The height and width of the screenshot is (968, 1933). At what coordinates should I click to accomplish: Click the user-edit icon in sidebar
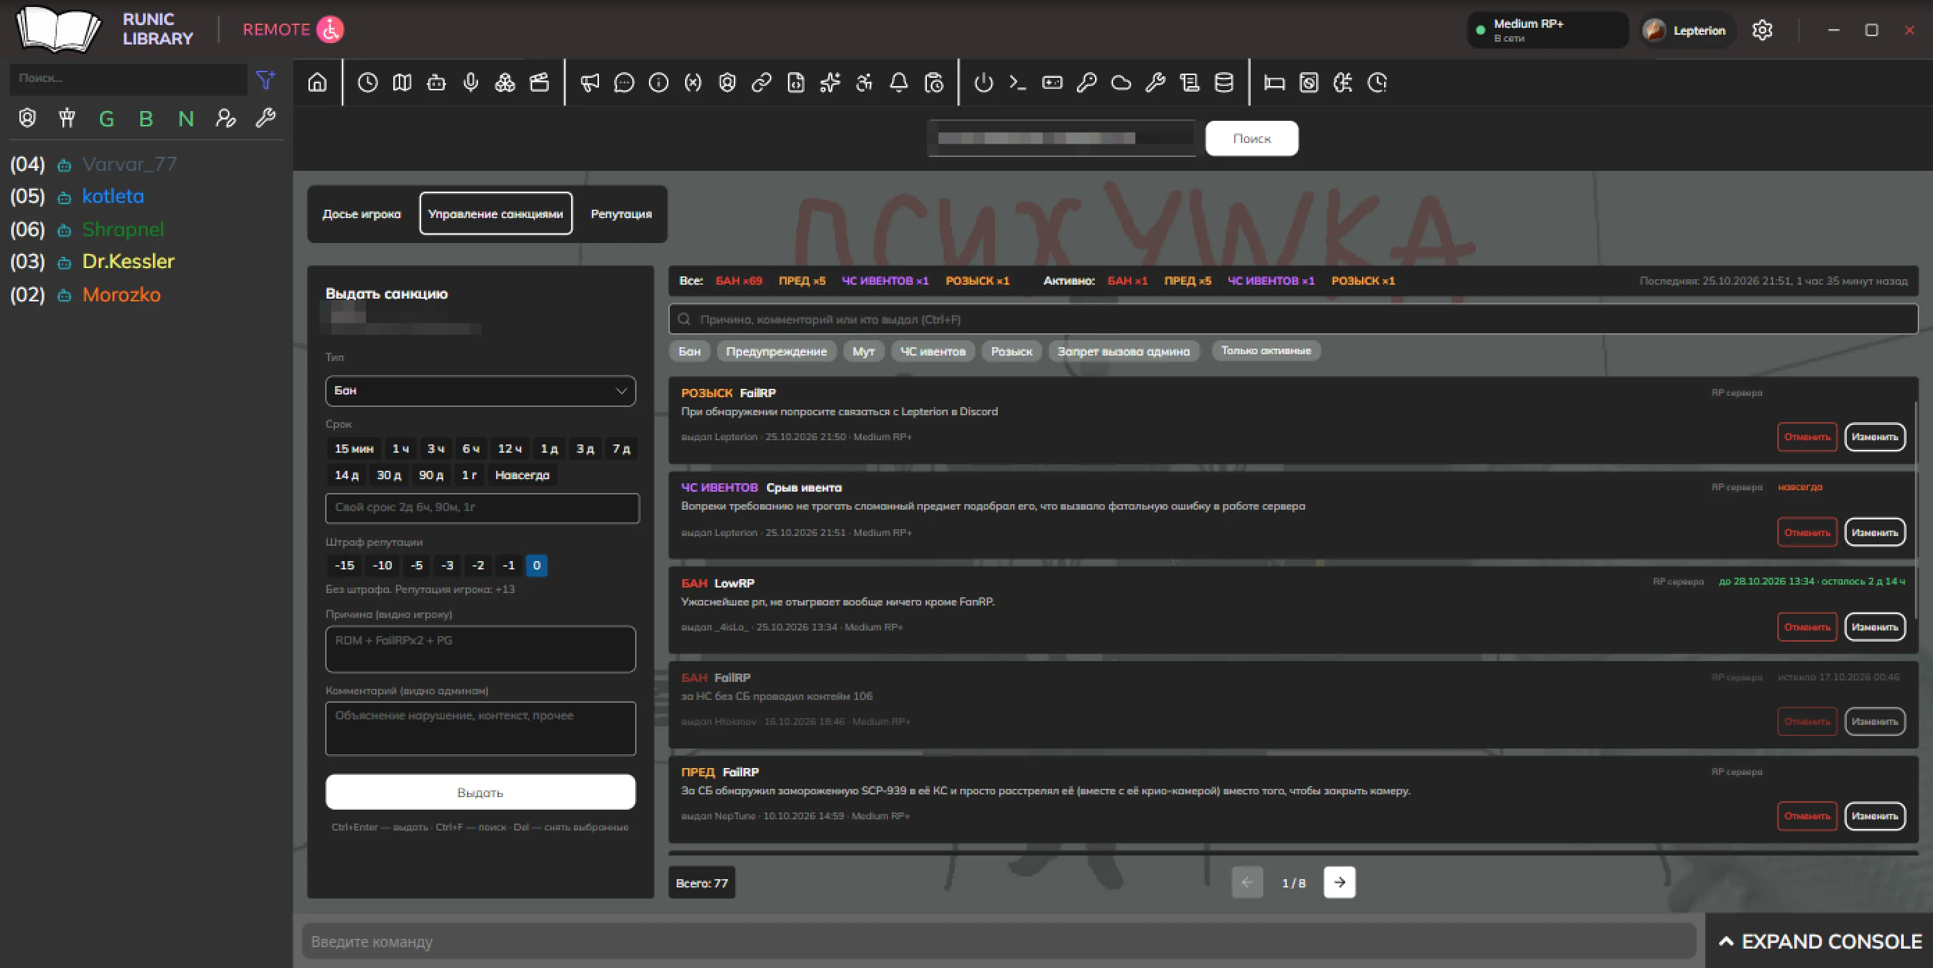pyautogui.click(x=226, y=119)
